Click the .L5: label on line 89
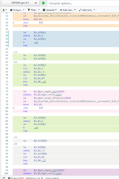Image resolution: width=119 pixels, height=179 pixels. click(x=15, y=137)
